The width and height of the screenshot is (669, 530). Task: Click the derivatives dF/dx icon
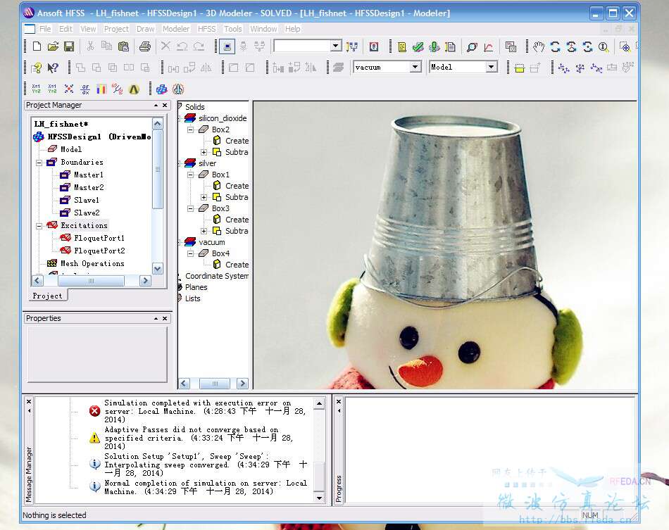(x=85, y=89)
